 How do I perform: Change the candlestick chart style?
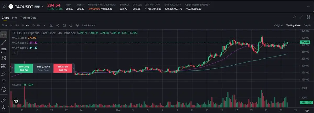[x=58, y=25]
